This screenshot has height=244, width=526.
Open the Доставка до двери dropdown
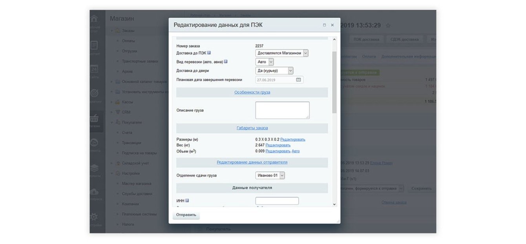click(x=274, y=71)
